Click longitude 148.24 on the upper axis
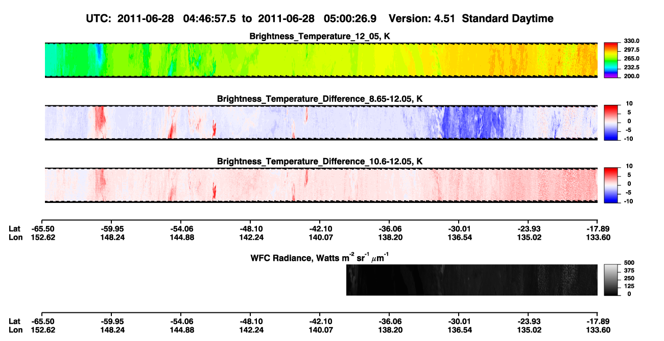Viewport: 664px width, 341px height. pyautogui.click(x=111, y=237)
